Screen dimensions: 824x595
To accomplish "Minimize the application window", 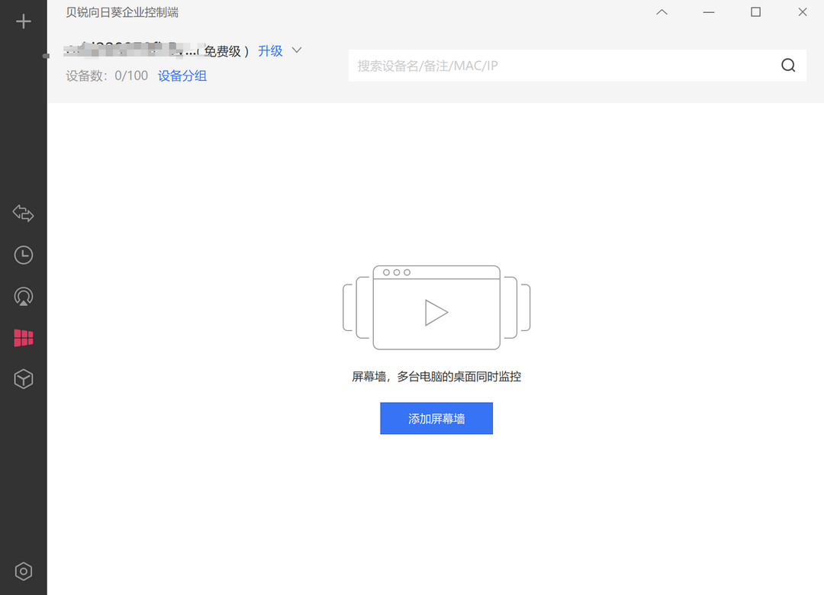I will click(x=709, y=11).
